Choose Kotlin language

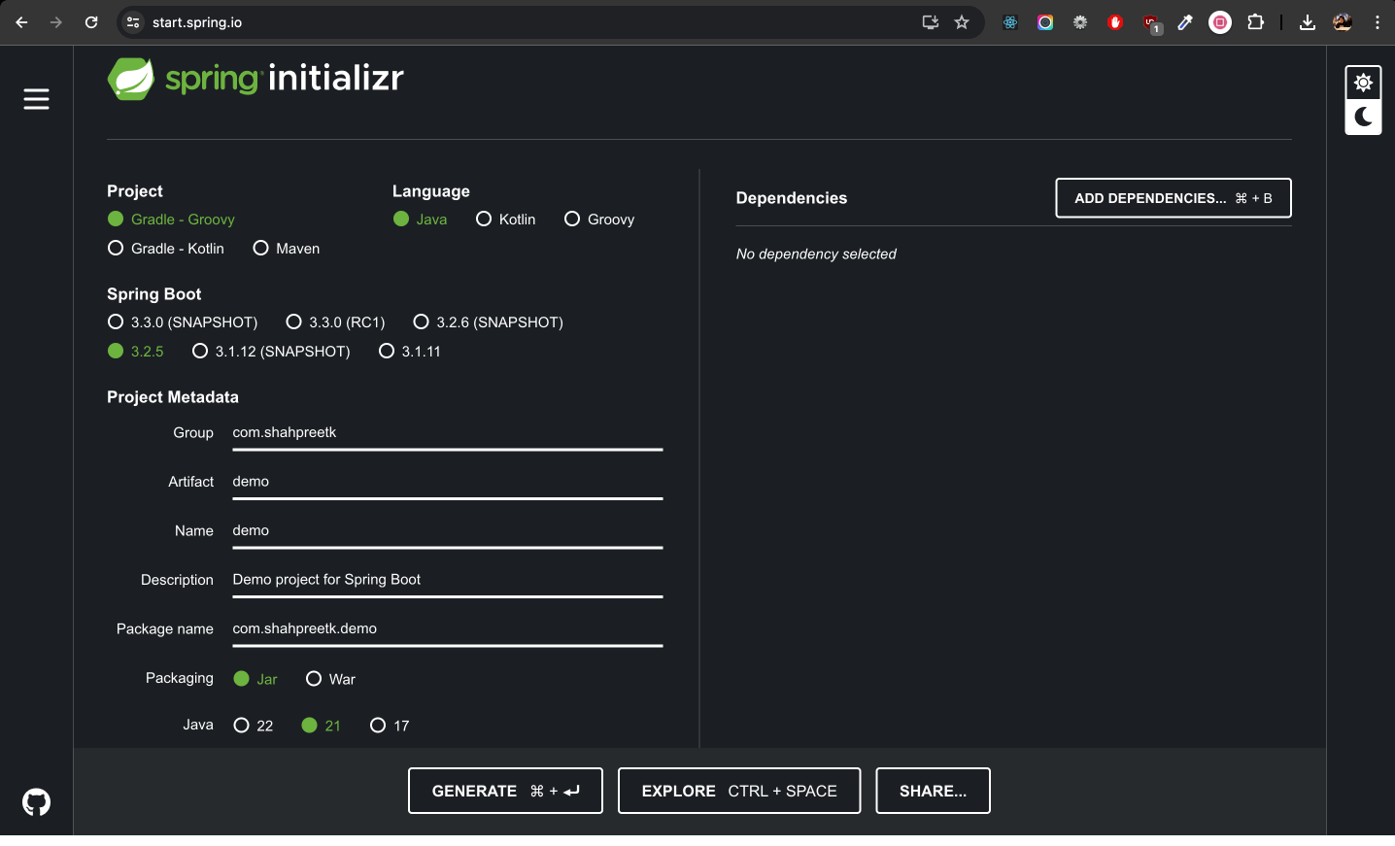pyautogui.click(x=505, y=220)
